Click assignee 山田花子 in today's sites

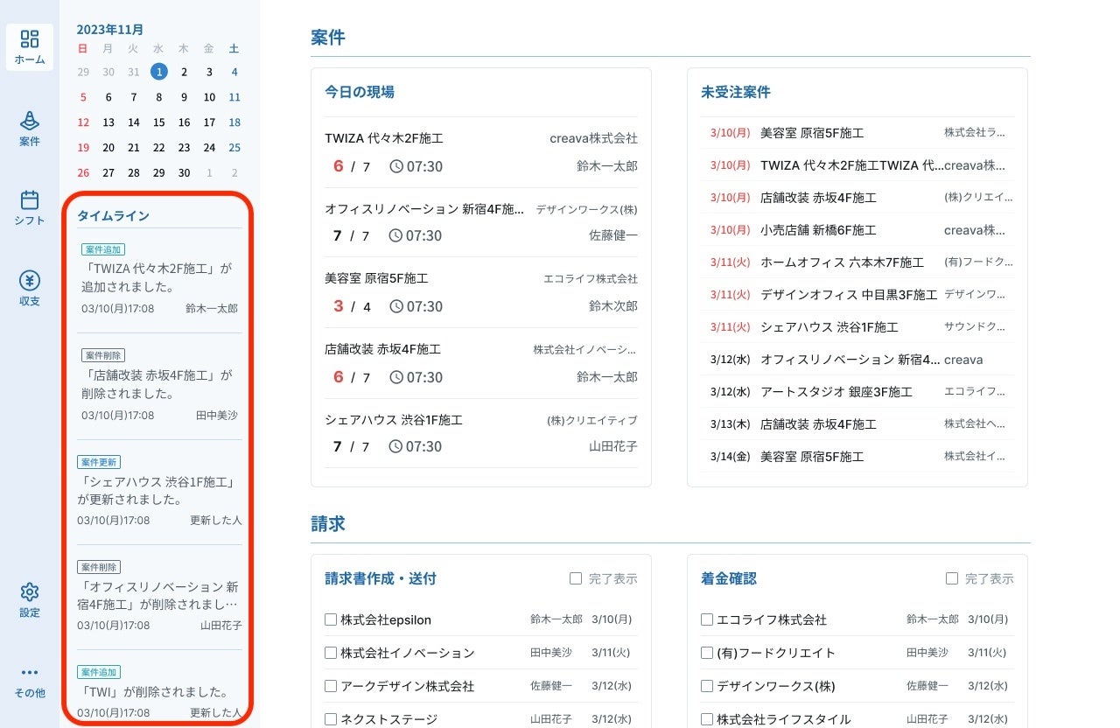613,446
